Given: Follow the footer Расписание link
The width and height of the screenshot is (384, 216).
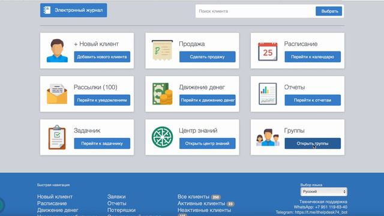Looking at the screenshot, I should click(x=52, y=203).
